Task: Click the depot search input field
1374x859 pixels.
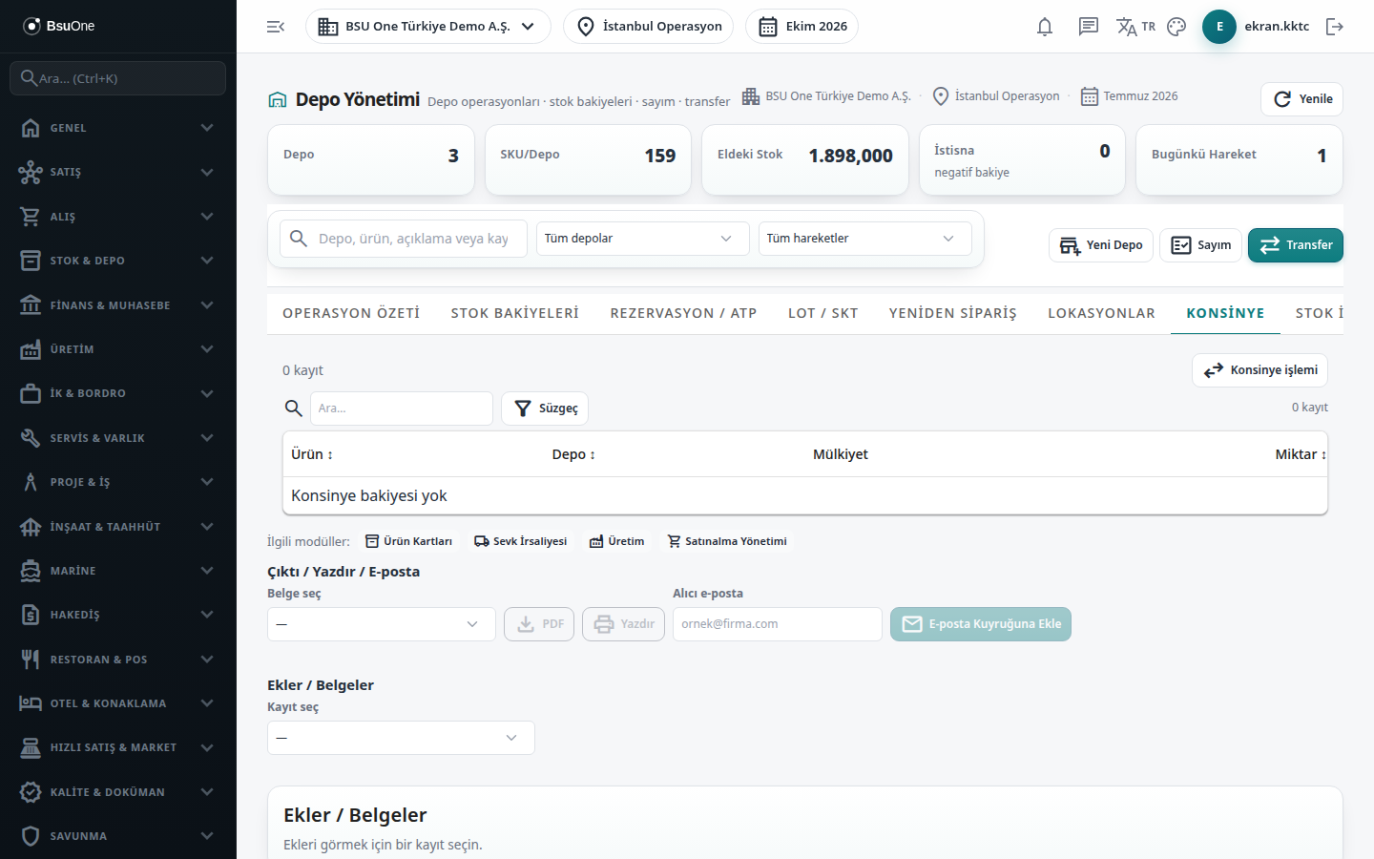Action: (x=404, y=239)
